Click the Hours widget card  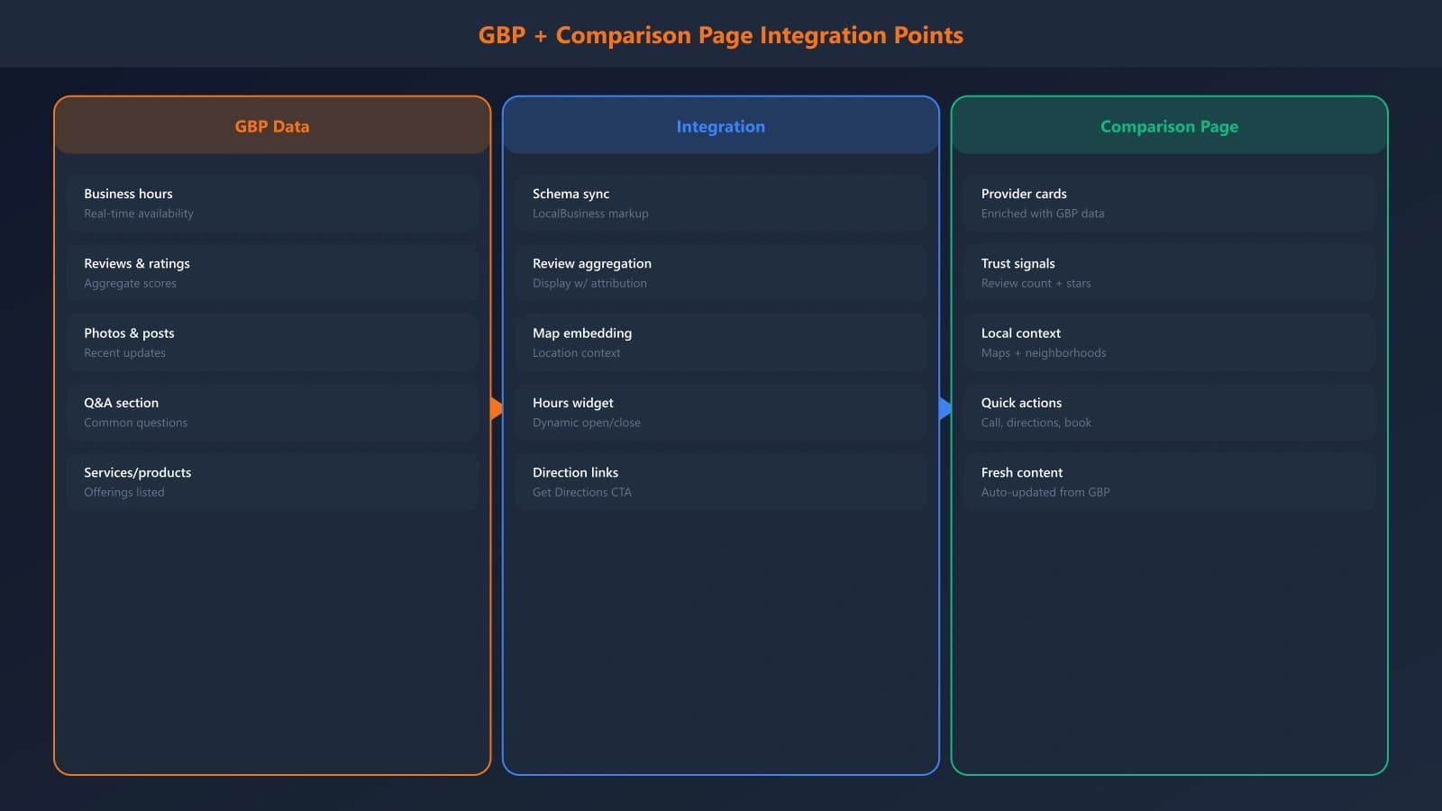point(720,411)
